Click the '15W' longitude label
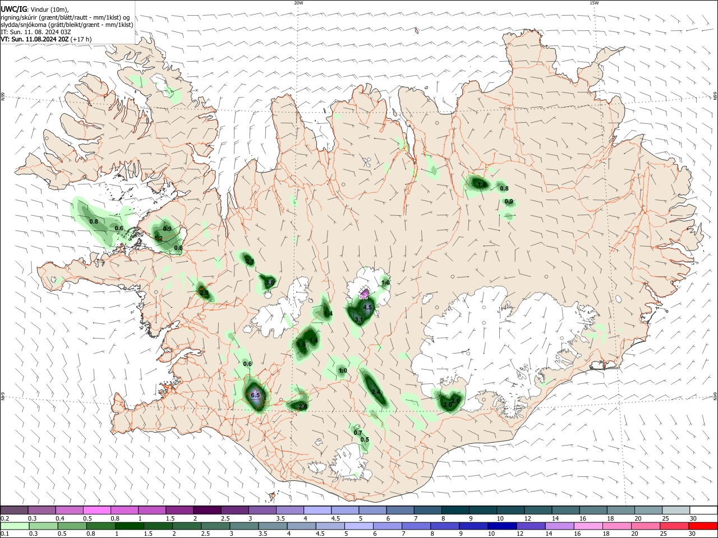The image size is (718, 538). (x=594, y=3)
